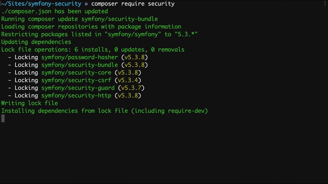The height and width of the screenshot is (184, 328).
Task: Click the prompt » separator symbol
Action: click(86, 4)
